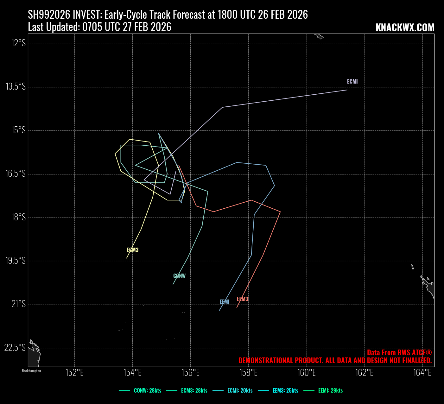Click the EEMI: 29kts legend entry

tap(330, 391)
